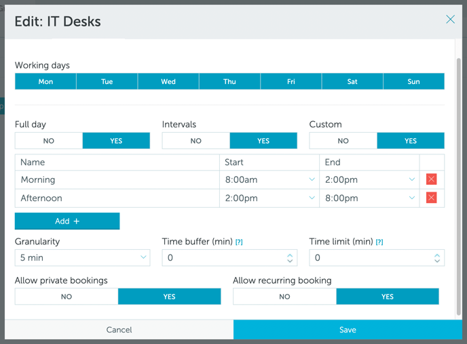Expand the Granularity dropdown

[82, 257]
